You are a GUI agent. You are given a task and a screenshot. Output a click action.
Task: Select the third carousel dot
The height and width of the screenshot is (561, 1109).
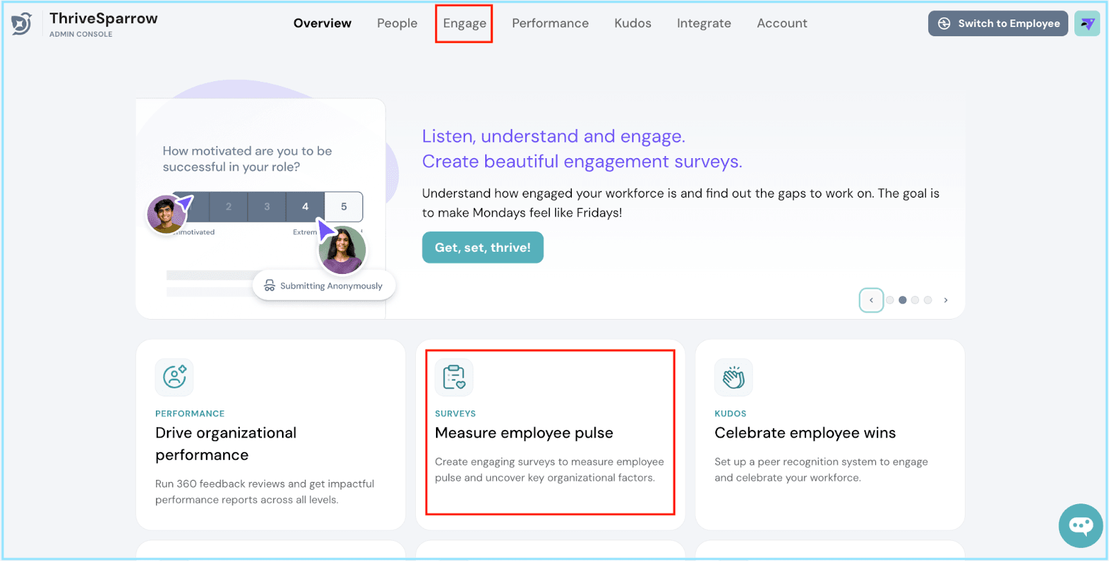click(x=915, y=300)
